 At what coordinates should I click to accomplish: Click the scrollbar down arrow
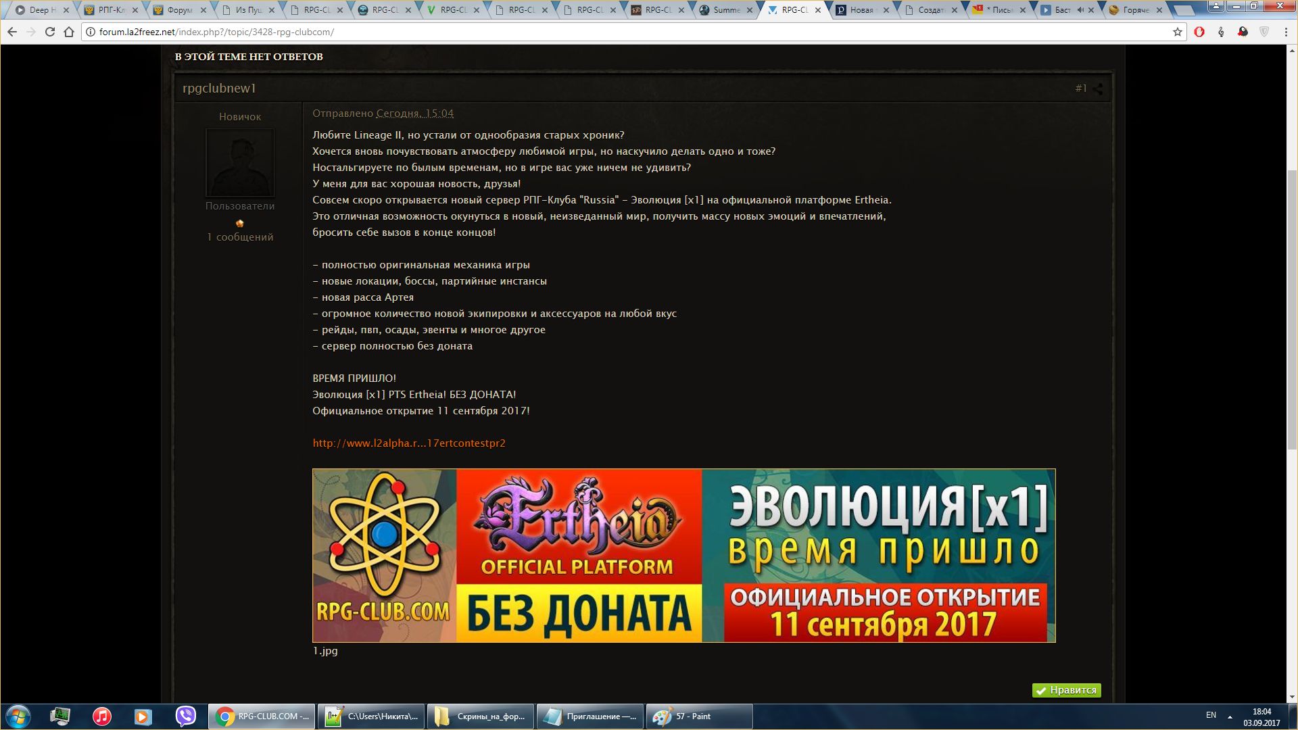[x=1292, y=697]
